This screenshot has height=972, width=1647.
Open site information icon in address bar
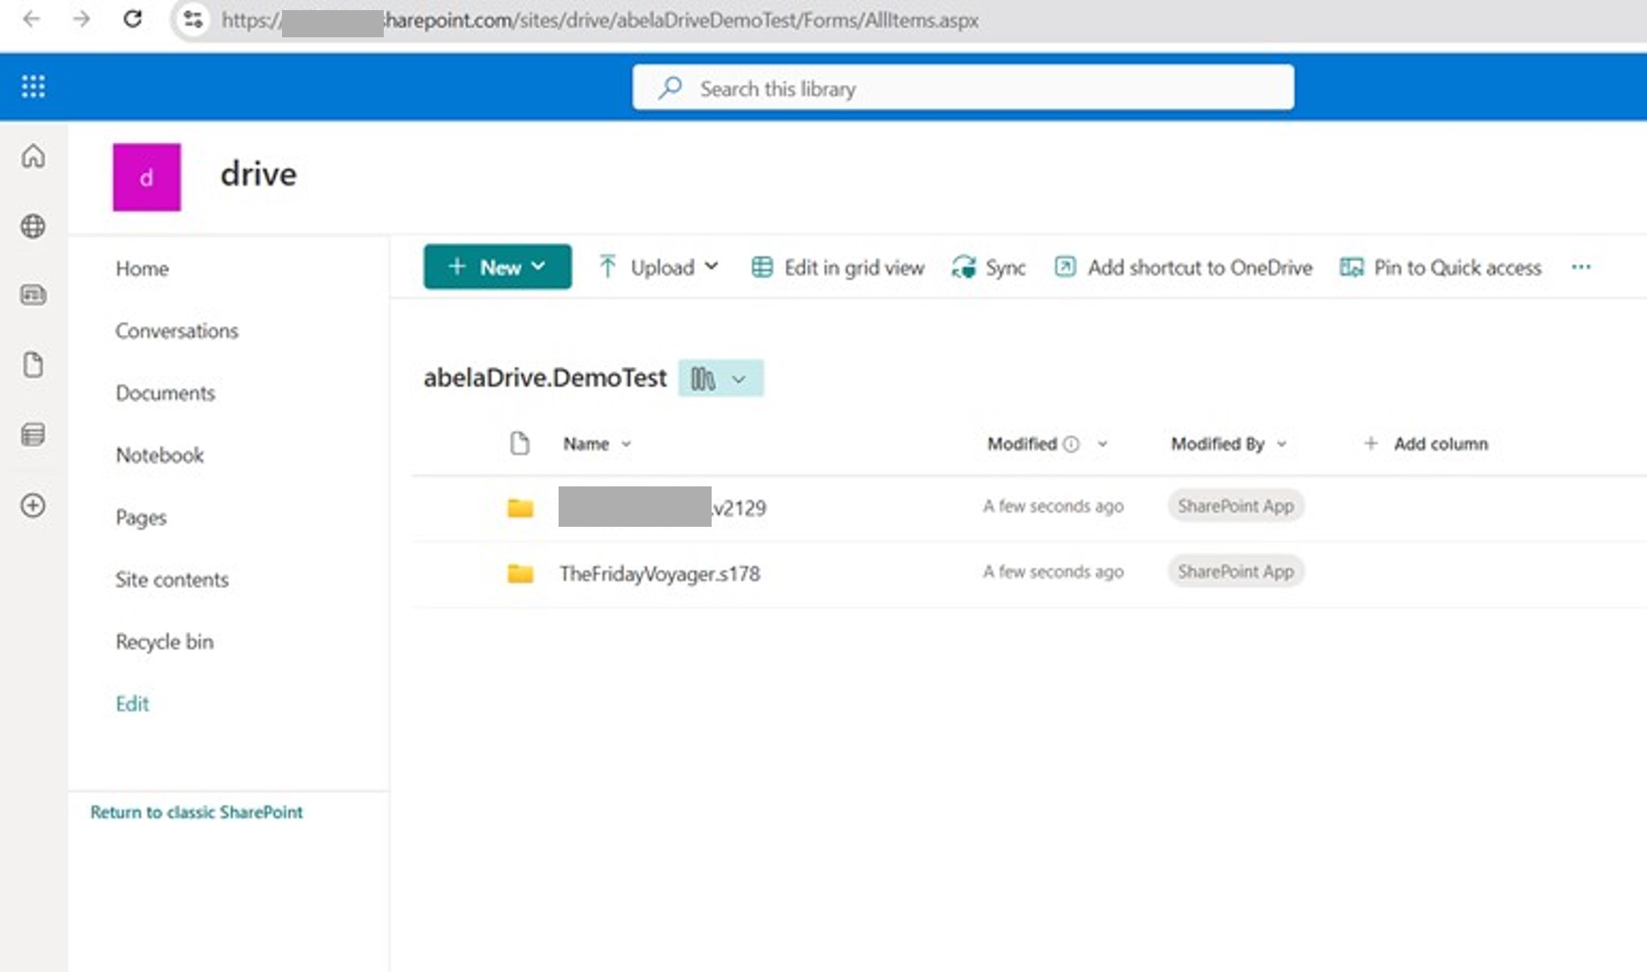[193, 19]
